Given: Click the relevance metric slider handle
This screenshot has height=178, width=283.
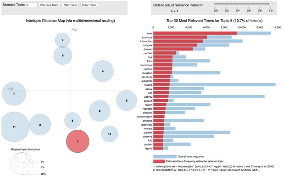Looking at the screenshot, I should coord(271,4).
